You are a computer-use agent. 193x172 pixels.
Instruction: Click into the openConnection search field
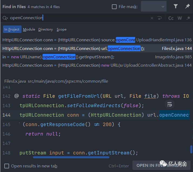pyautogui.click(x=79, y=18)
